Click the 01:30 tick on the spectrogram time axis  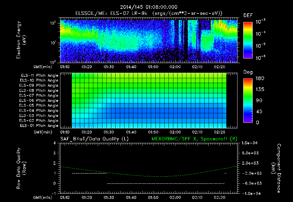[109, 67]
